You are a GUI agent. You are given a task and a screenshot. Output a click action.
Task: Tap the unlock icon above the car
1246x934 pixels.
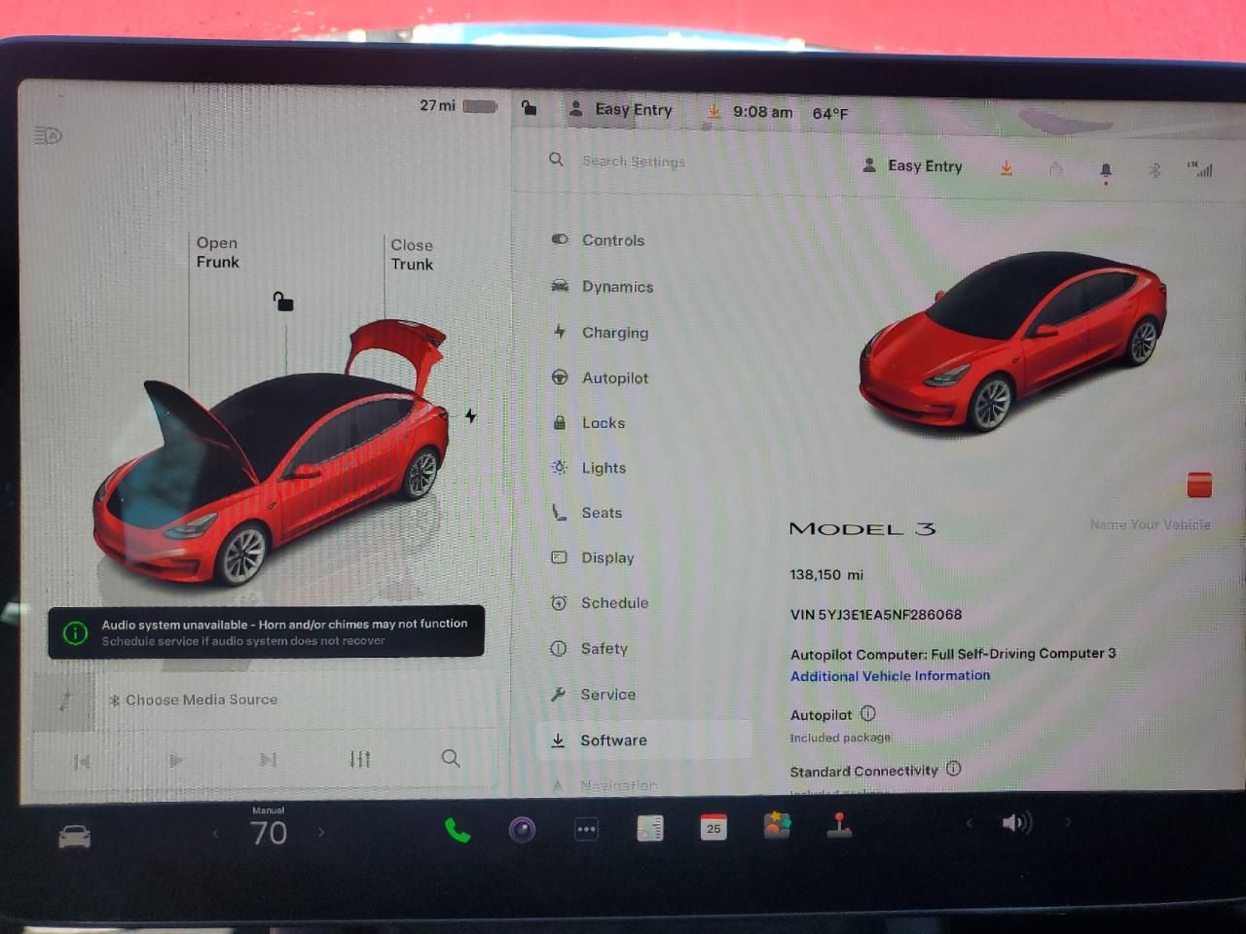click(x=283, y=302)
